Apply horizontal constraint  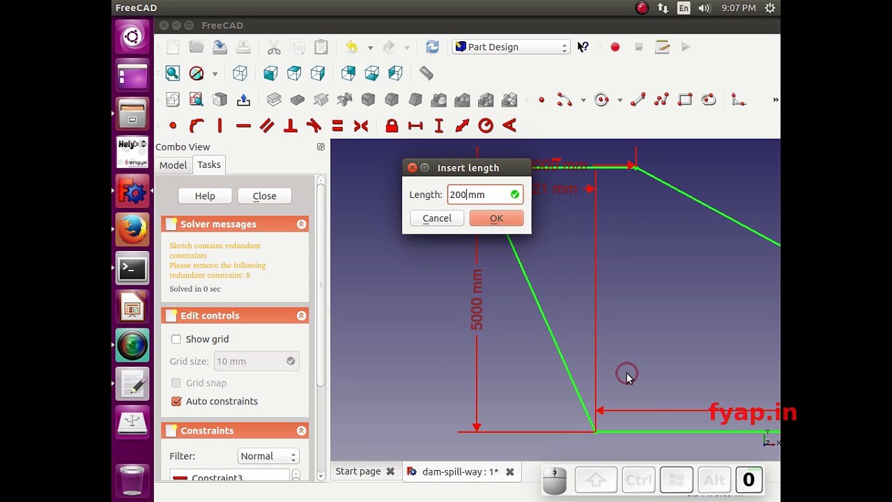243,126
